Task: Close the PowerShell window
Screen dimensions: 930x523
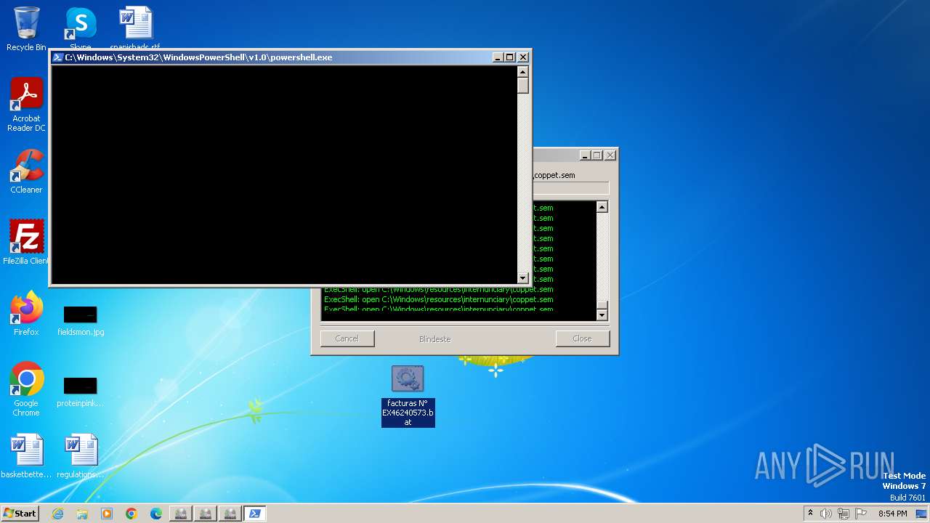Action: (x=523, y=57)
